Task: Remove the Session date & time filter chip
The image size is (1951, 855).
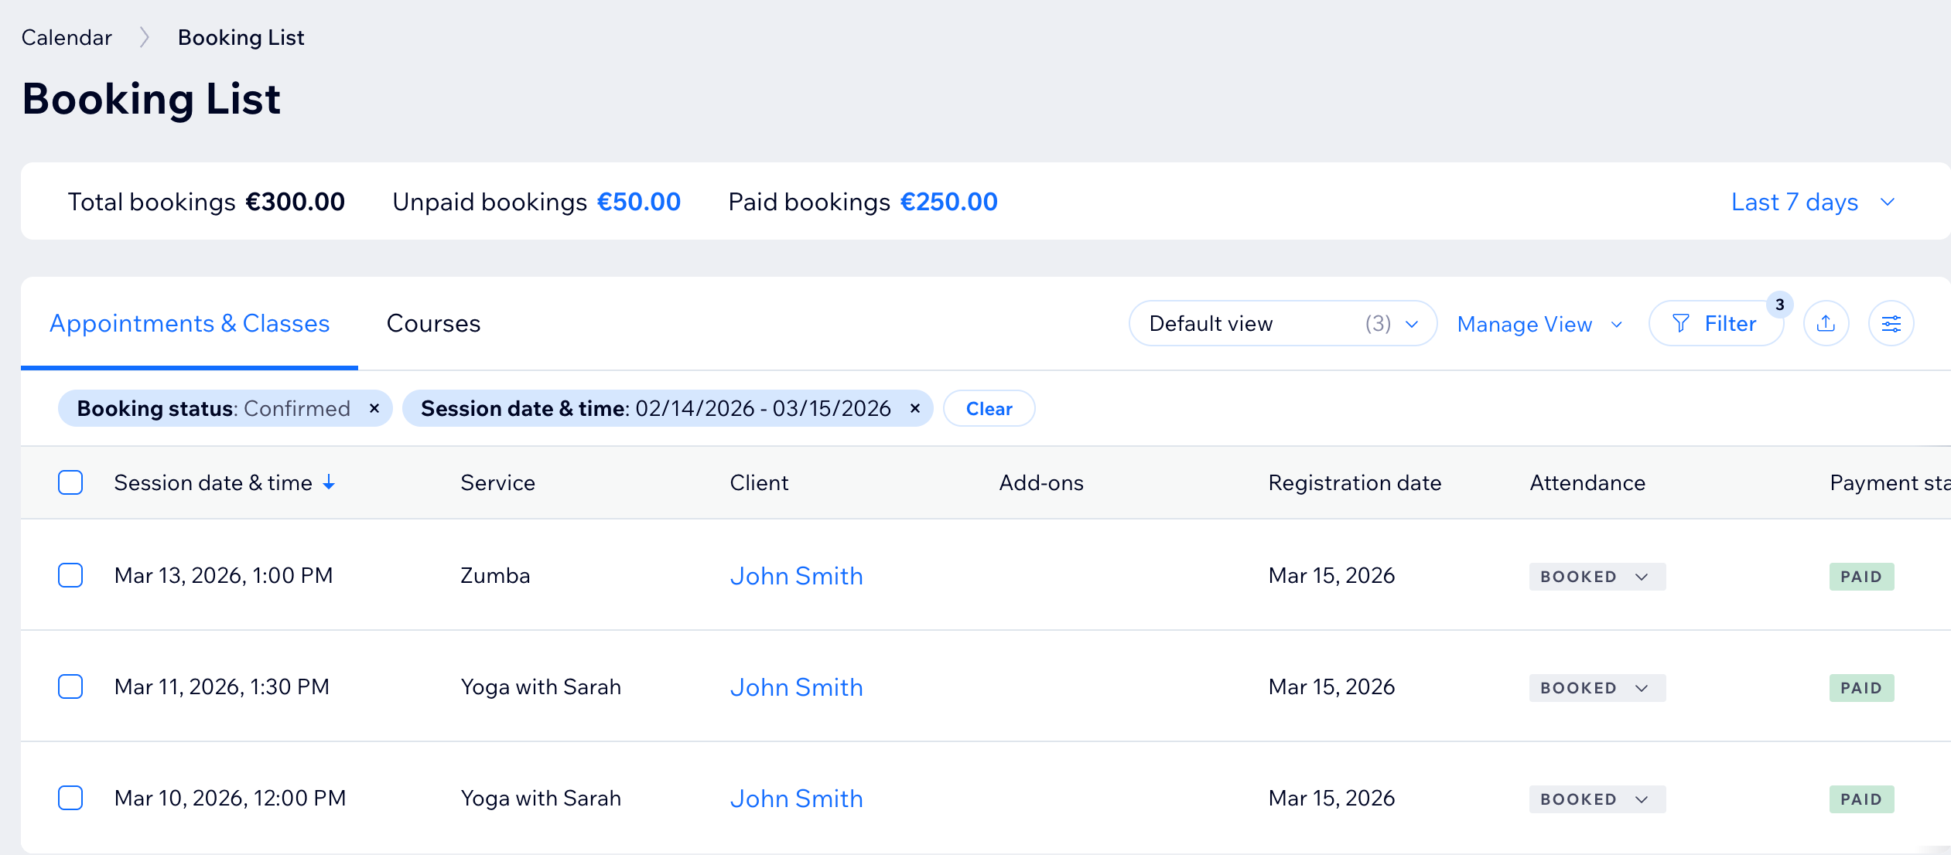Action: tap(914, 408)
